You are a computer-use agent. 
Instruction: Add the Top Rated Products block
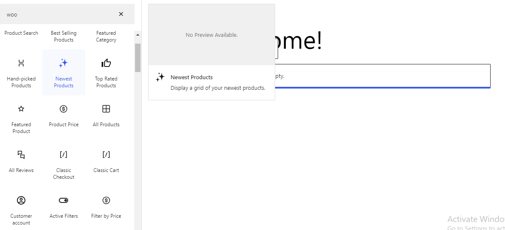tap(106, 72)
